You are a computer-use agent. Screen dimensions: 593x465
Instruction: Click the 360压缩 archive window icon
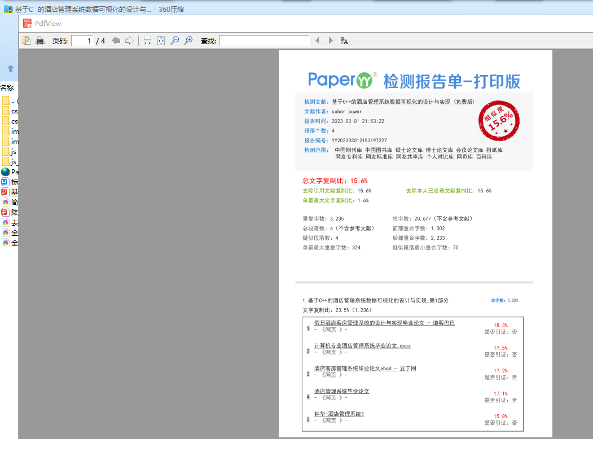(8, 8)
